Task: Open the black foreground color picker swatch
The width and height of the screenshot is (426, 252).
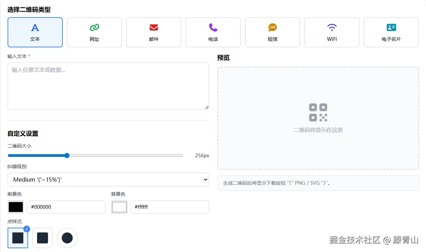Action: 15,207
